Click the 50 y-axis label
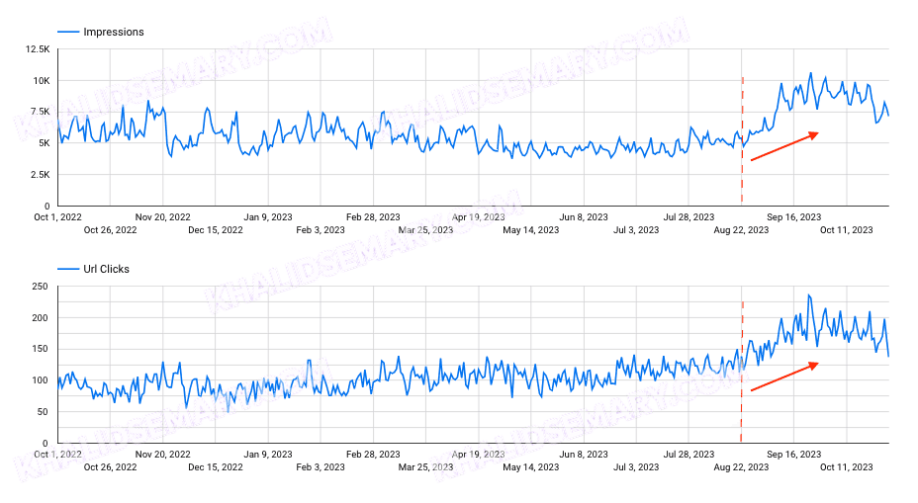 [x=43, y=412]
